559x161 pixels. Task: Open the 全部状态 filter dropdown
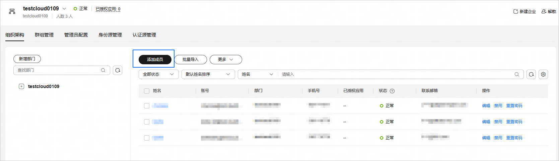tap(158, 74)
